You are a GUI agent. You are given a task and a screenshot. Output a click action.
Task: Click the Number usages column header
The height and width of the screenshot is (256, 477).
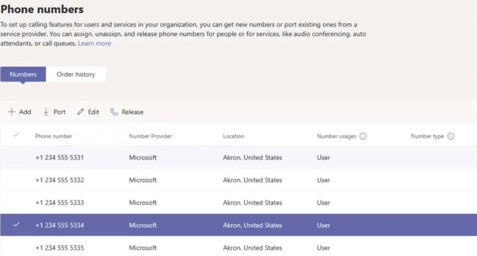[x=336, y=136]
